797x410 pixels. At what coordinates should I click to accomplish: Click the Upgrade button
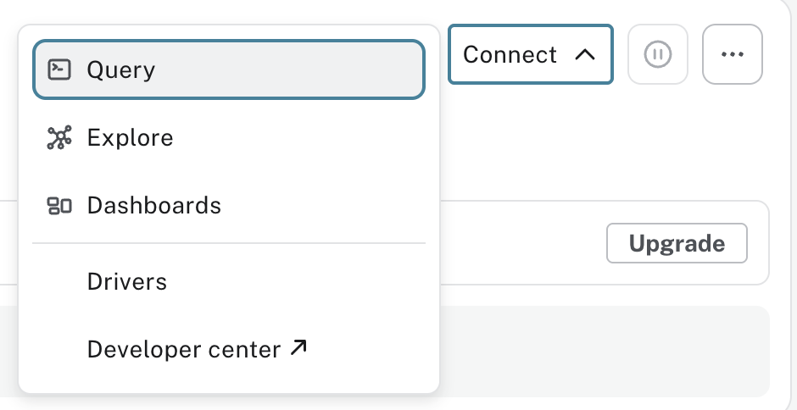click(677, 244)
